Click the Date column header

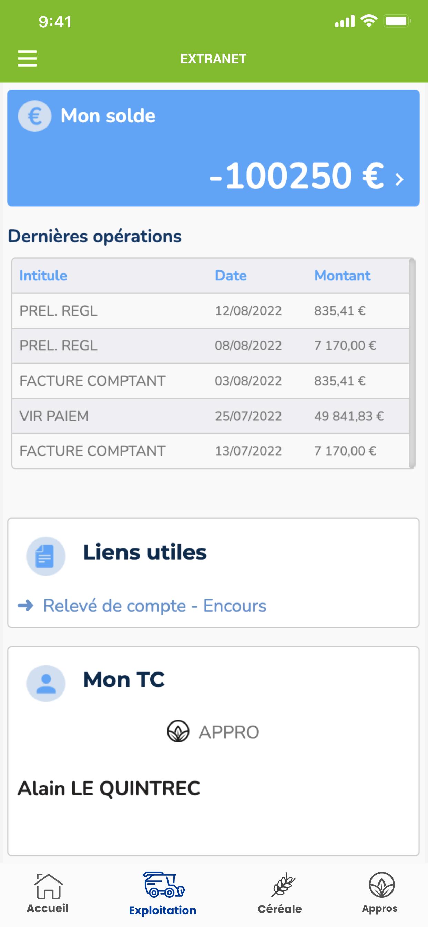click(x=231, y=276)
